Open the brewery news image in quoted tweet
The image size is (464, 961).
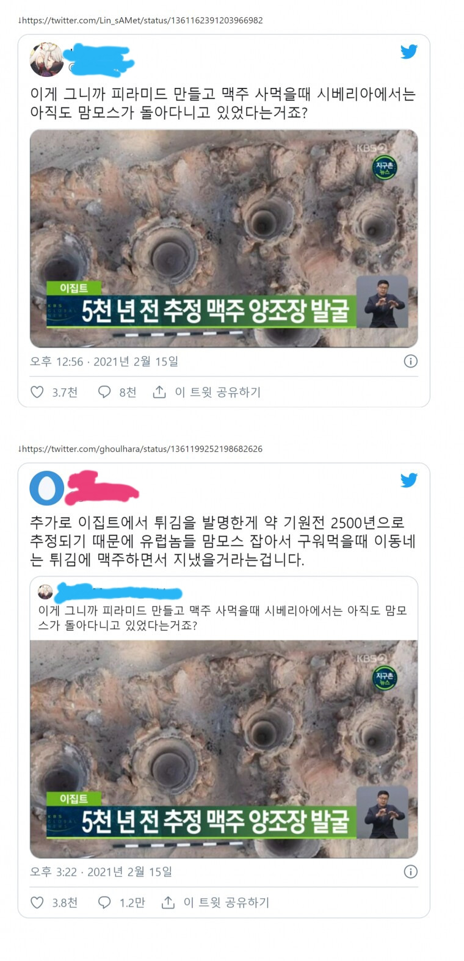[224, 749]
